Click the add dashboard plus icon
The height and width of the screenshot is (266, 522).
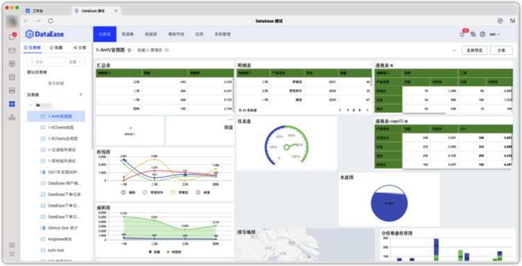(81, 95)
